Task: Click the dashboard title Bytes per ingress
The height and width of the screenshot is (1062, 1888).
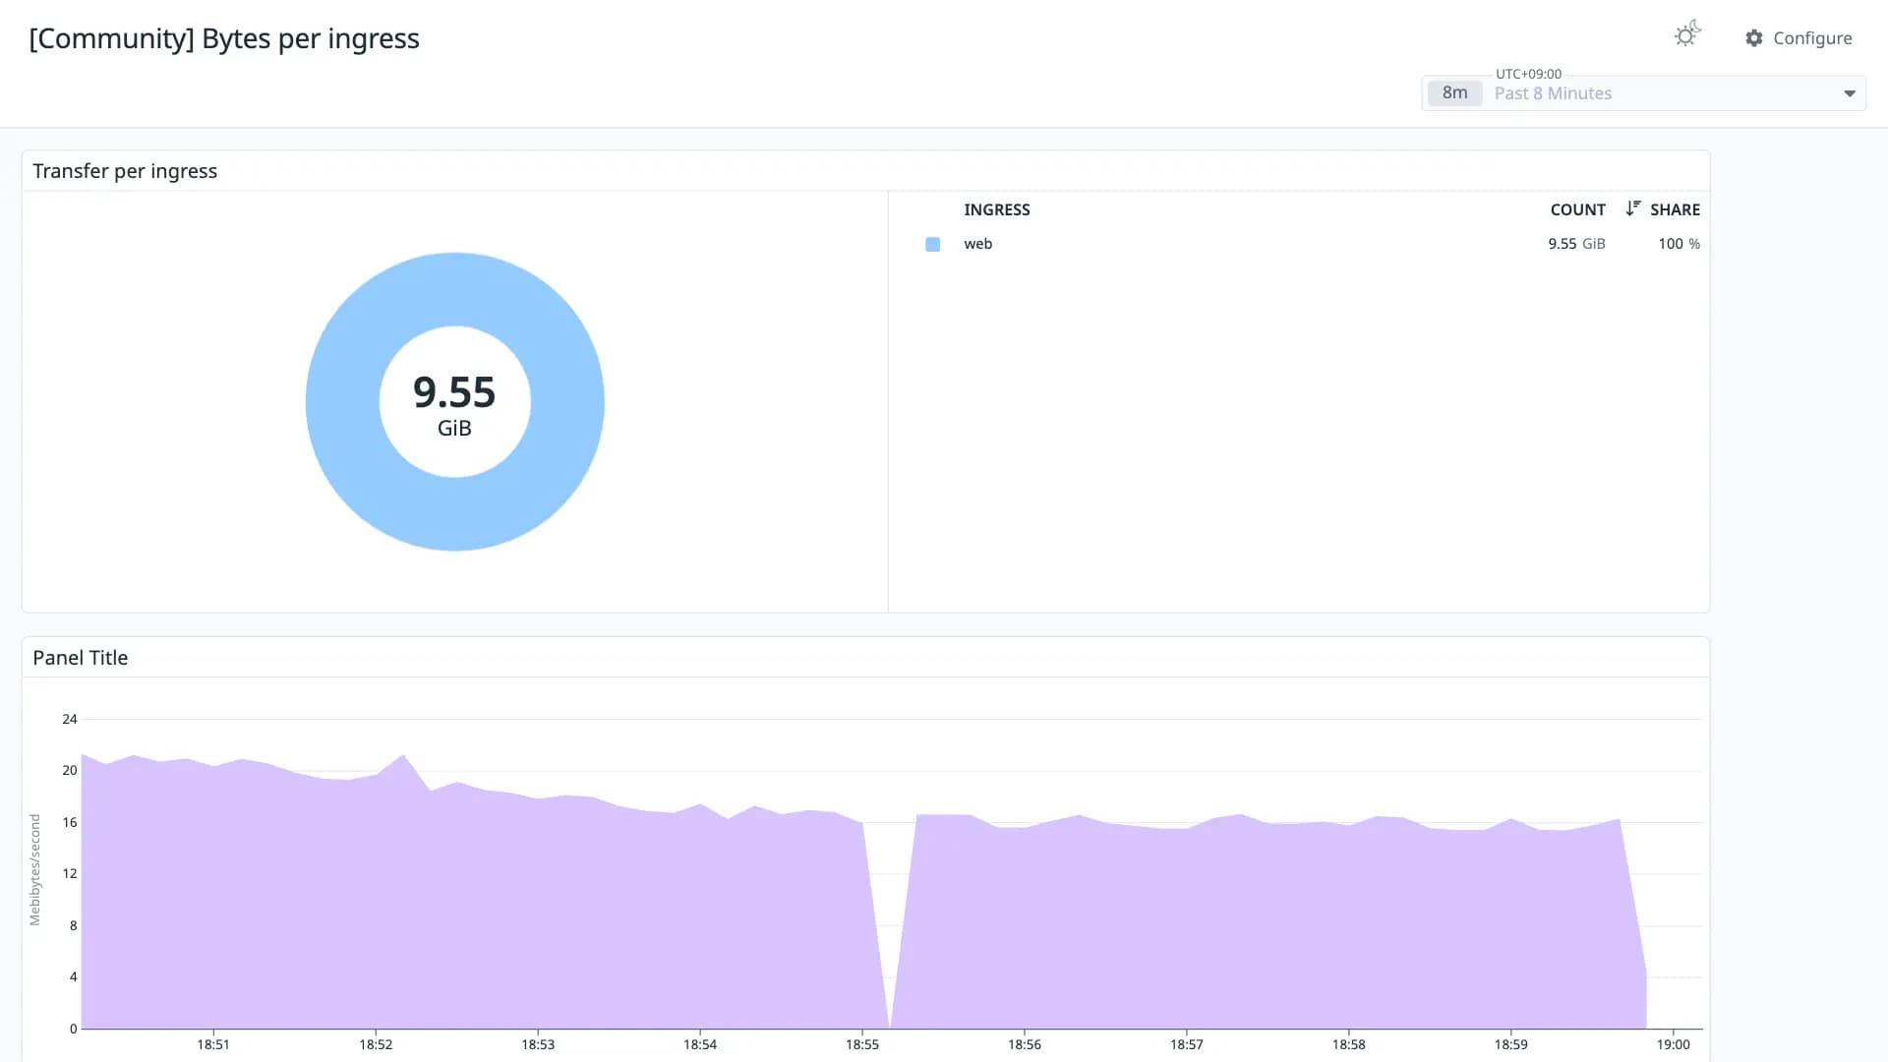Action: [224, 38]
